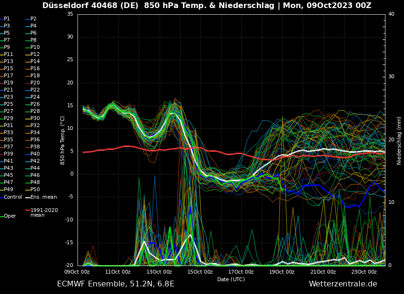The width and height of the screenshot is (404, 294).
Task: Click the white Ens. mean line swatch
Action: pyautogui.click(x=28, y=197)
